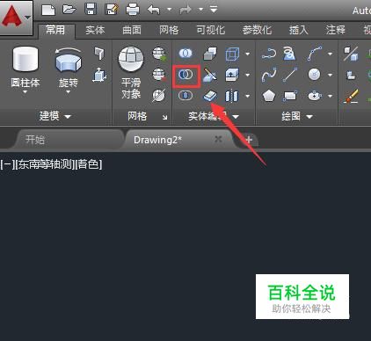The image size is (371, 341).
Task: Click the Rectangle draw icon
Action: pyautogui.click(x=290, y=96)
